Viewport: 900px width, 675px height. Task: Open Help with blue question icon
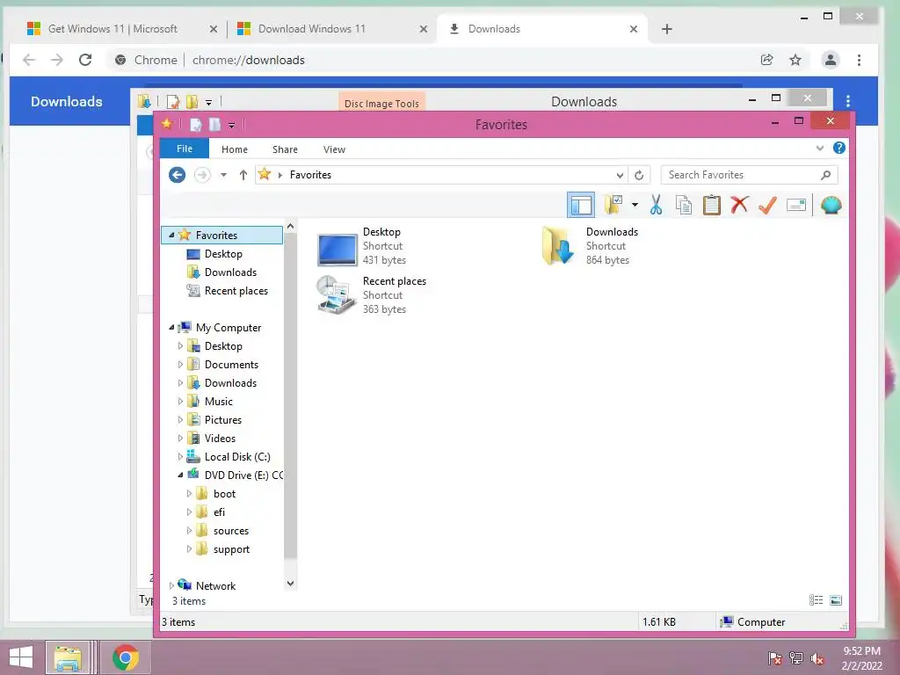839,148
